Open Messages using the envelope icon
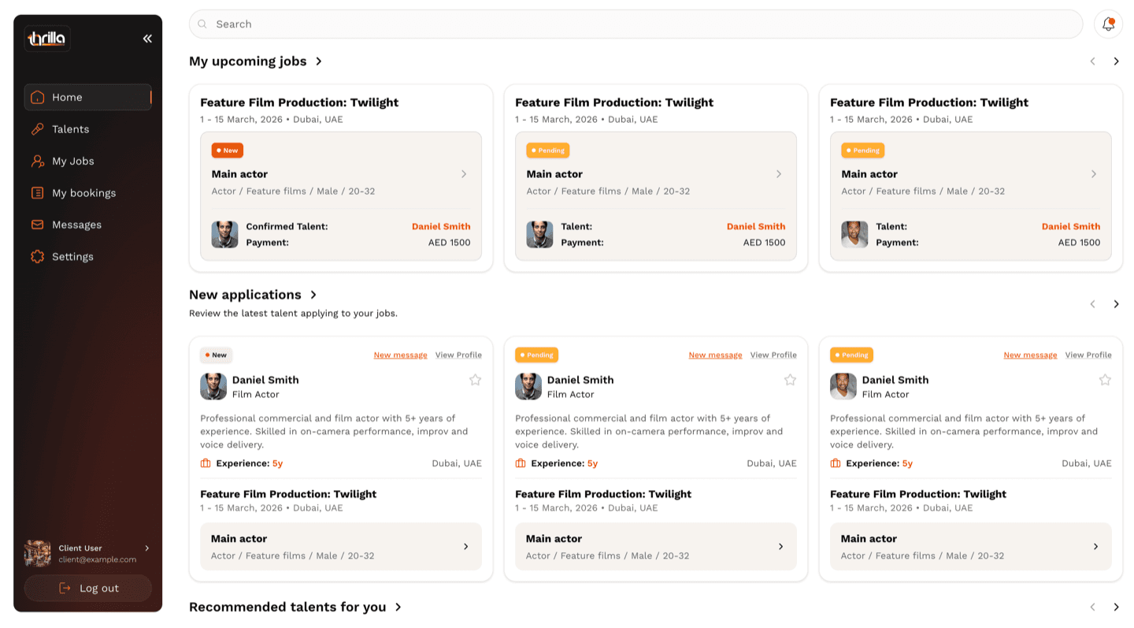The height and width of the screenshot is (628, 1134). (36, 225)
